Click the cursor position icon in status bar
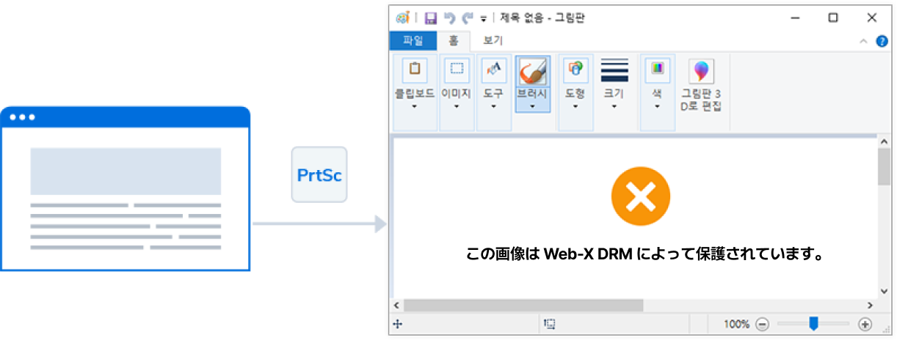The width and height of the screenshot is (897, 340). (x=397, y=324)
